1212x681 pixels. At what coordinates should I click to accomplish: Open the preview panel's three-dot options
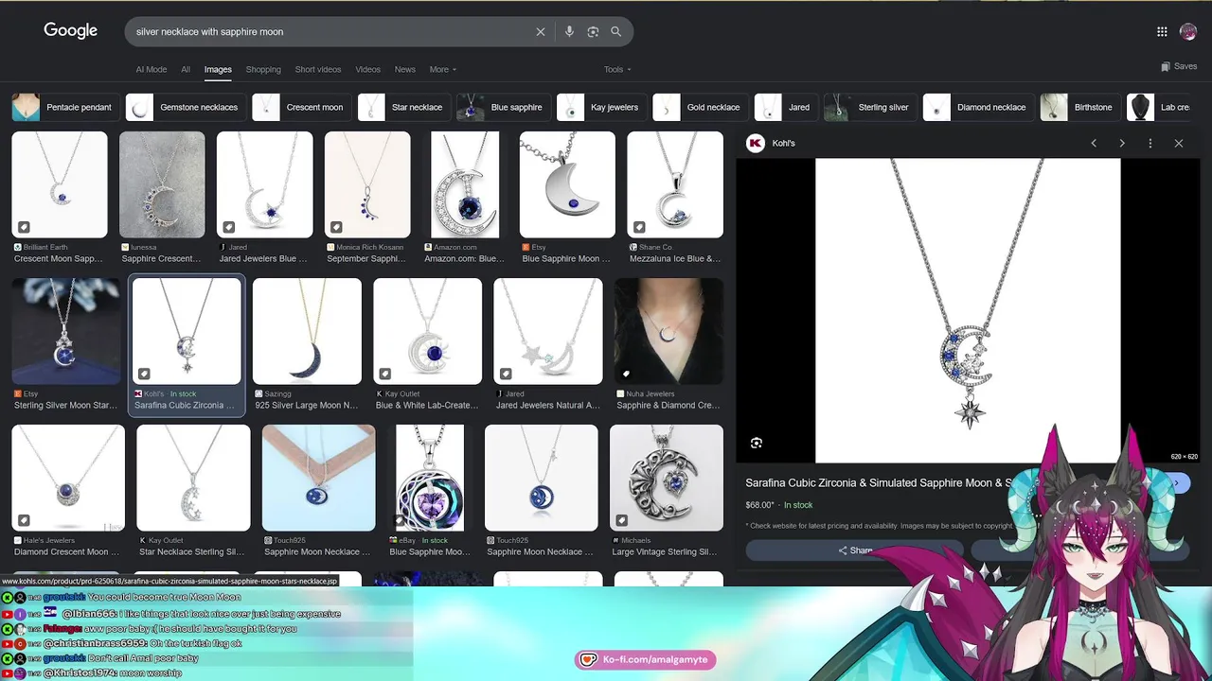1150,143
